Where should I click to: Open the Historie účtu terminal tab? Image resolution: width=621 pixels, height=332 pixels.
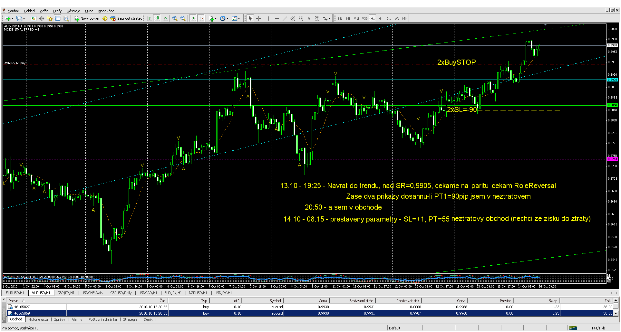[38, 319]
